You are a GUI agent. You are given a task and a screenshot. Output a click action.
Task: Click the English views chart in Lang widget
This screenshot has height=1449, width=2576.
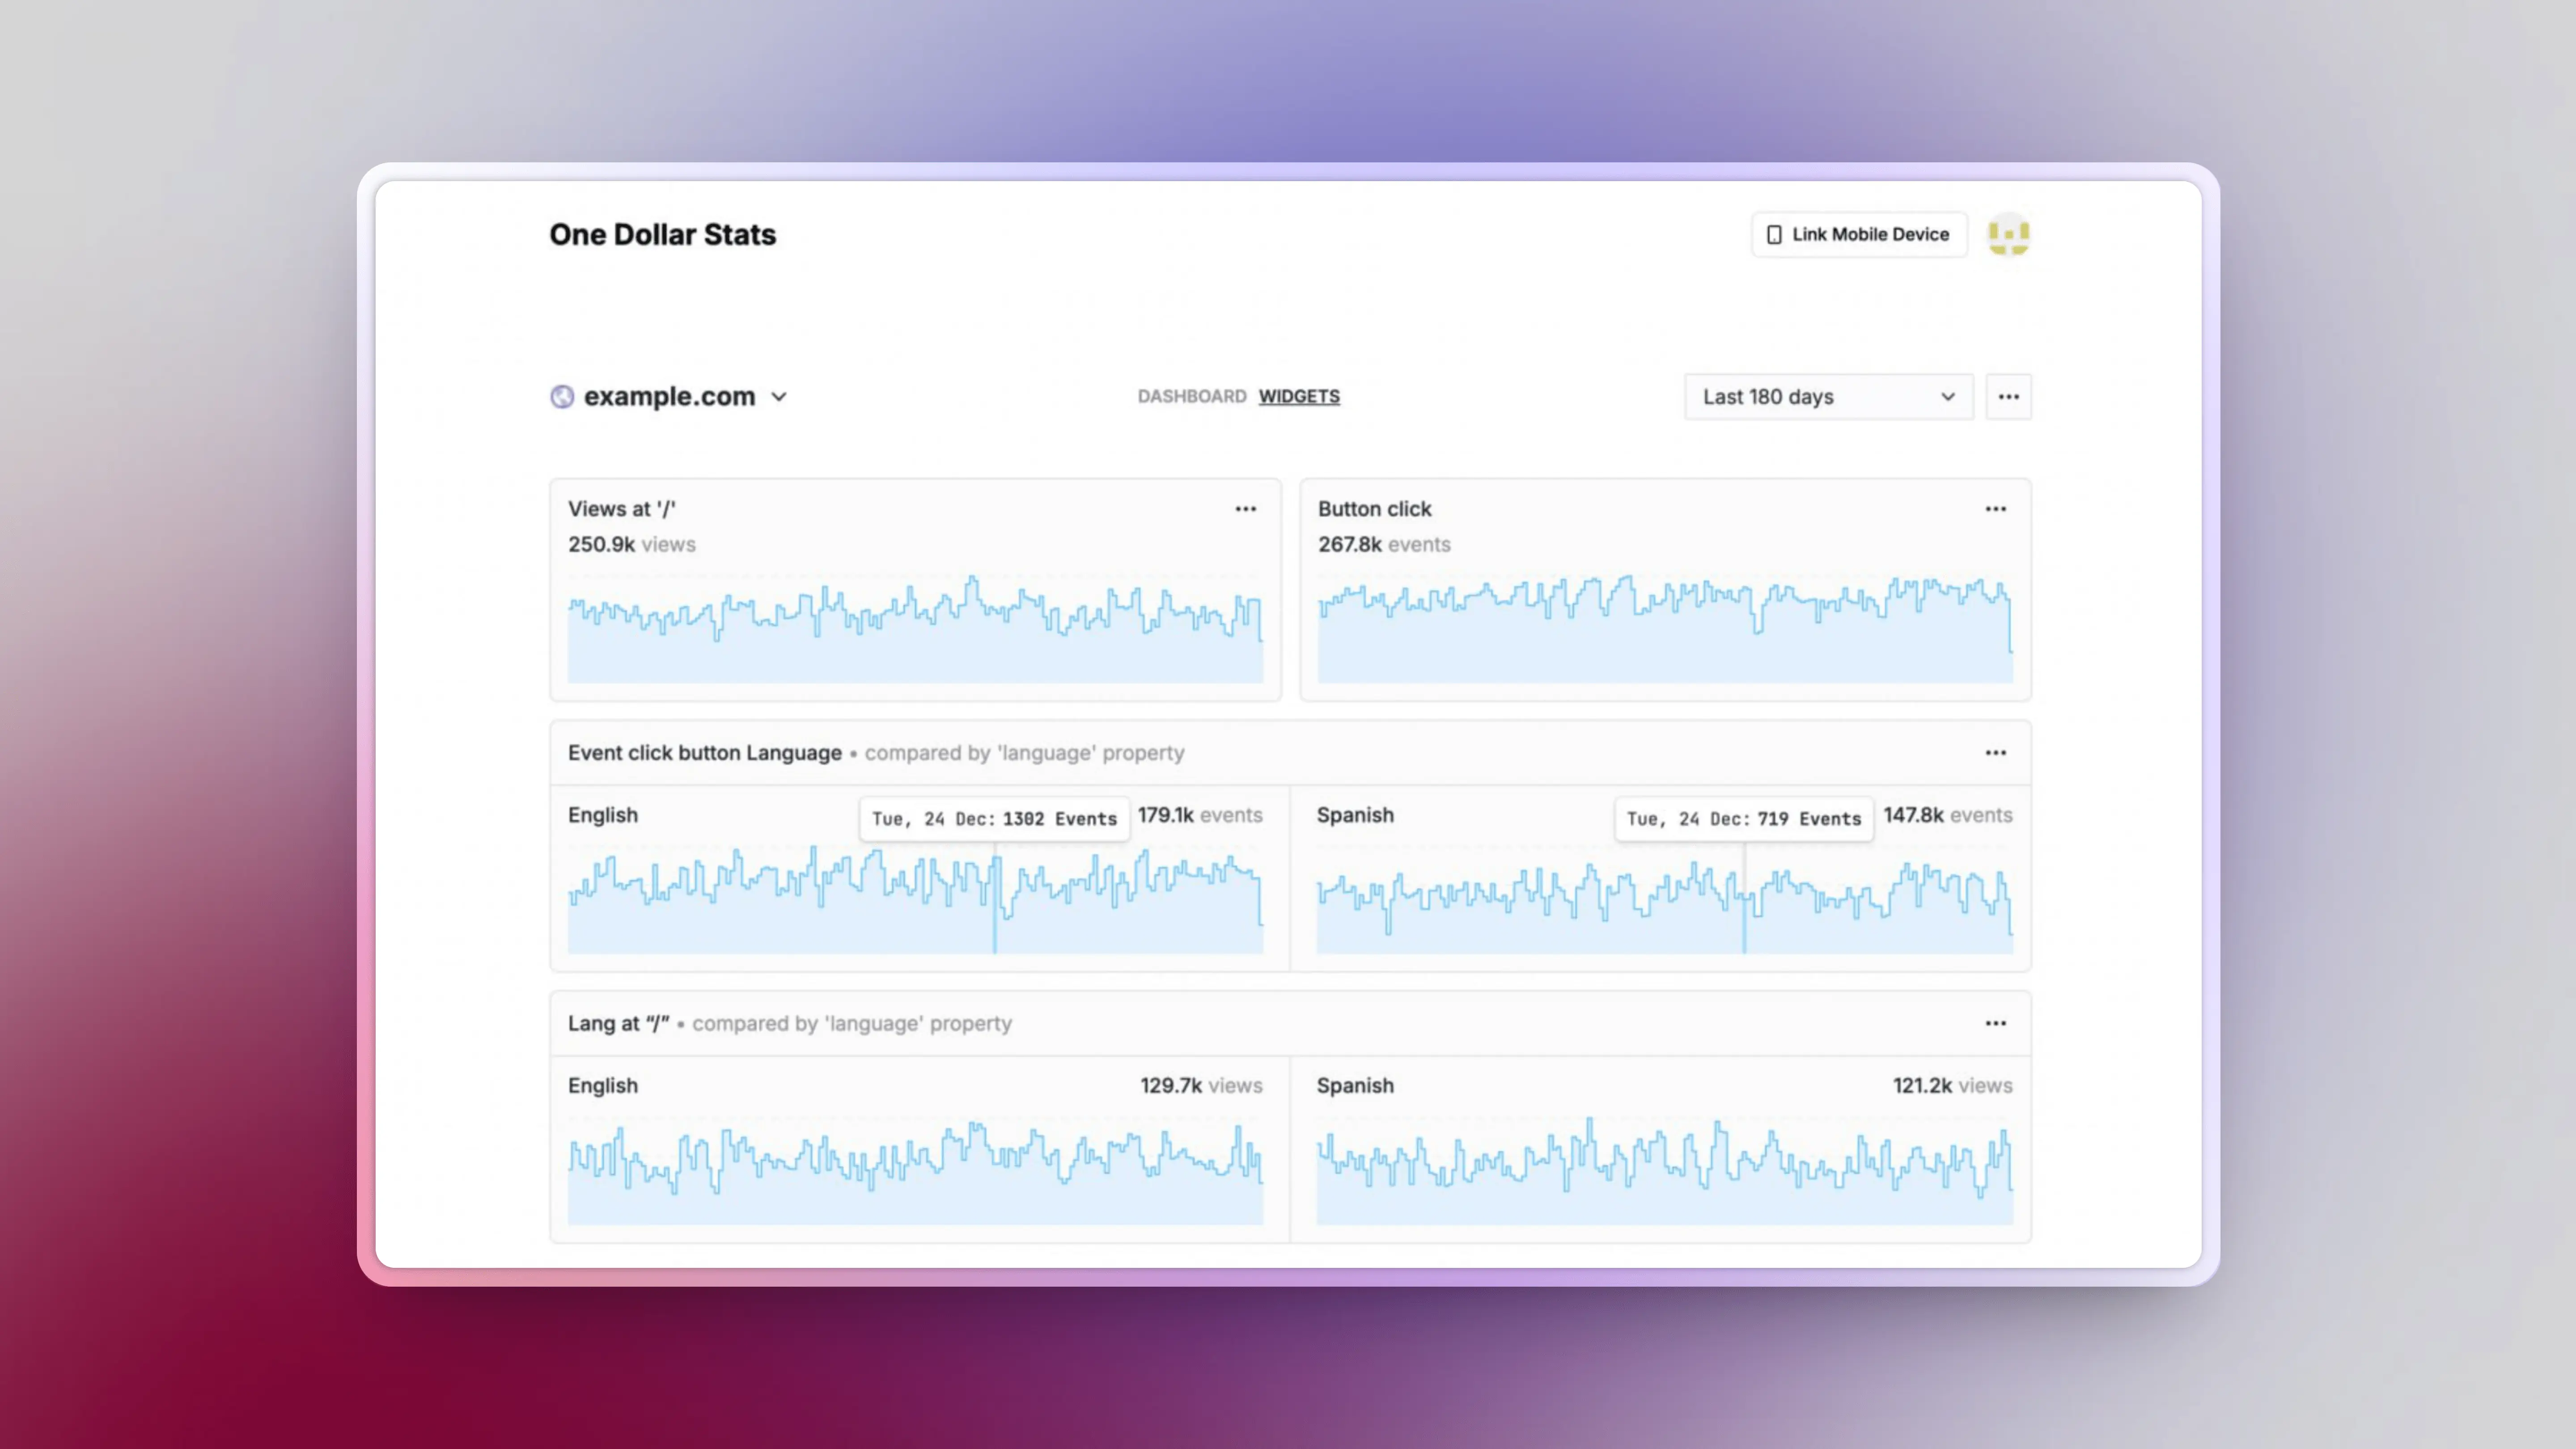tap(915, 1170)
